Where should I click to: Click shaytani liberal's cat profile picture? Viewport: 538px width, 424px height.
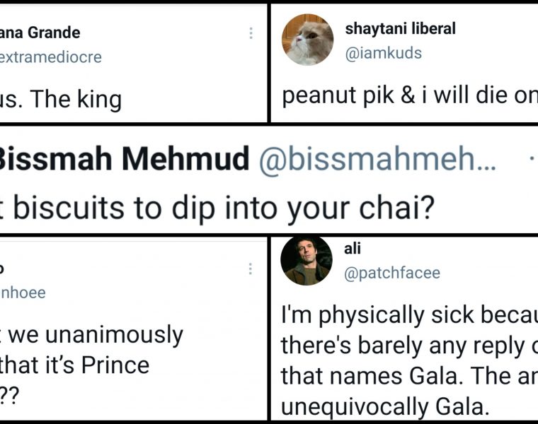[307, 39]
